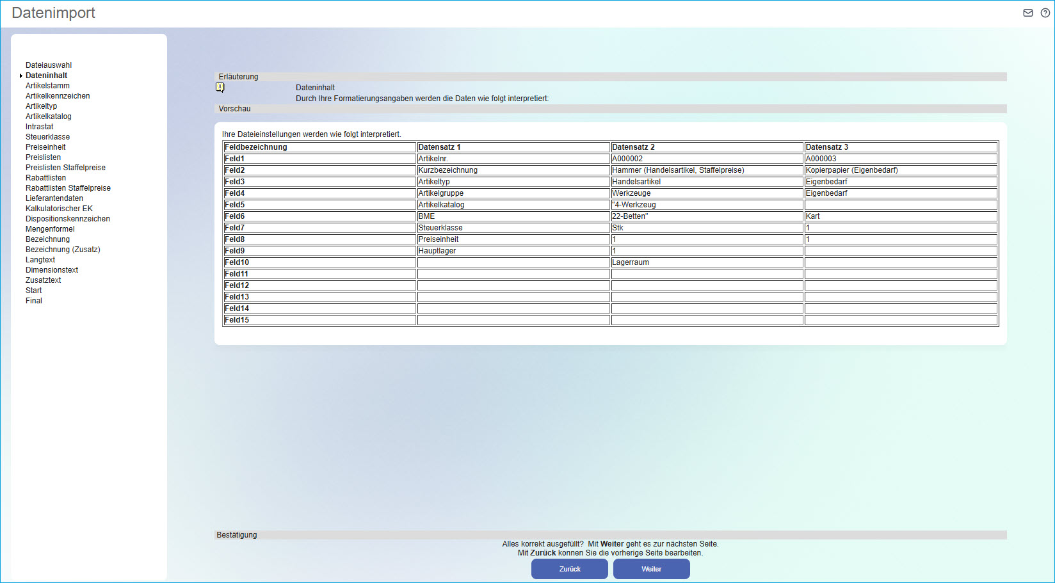
Task: Choose Kalkulatorischer EK in sidebar
Action: tap(59, 209)
